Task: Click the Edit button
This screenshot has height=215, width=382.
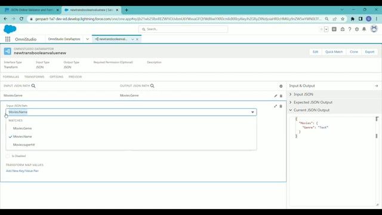Action: 315,52
